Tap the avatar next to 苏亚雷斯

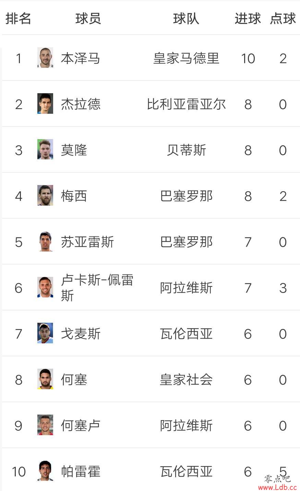pyautogui.click(x=45, y=241)
